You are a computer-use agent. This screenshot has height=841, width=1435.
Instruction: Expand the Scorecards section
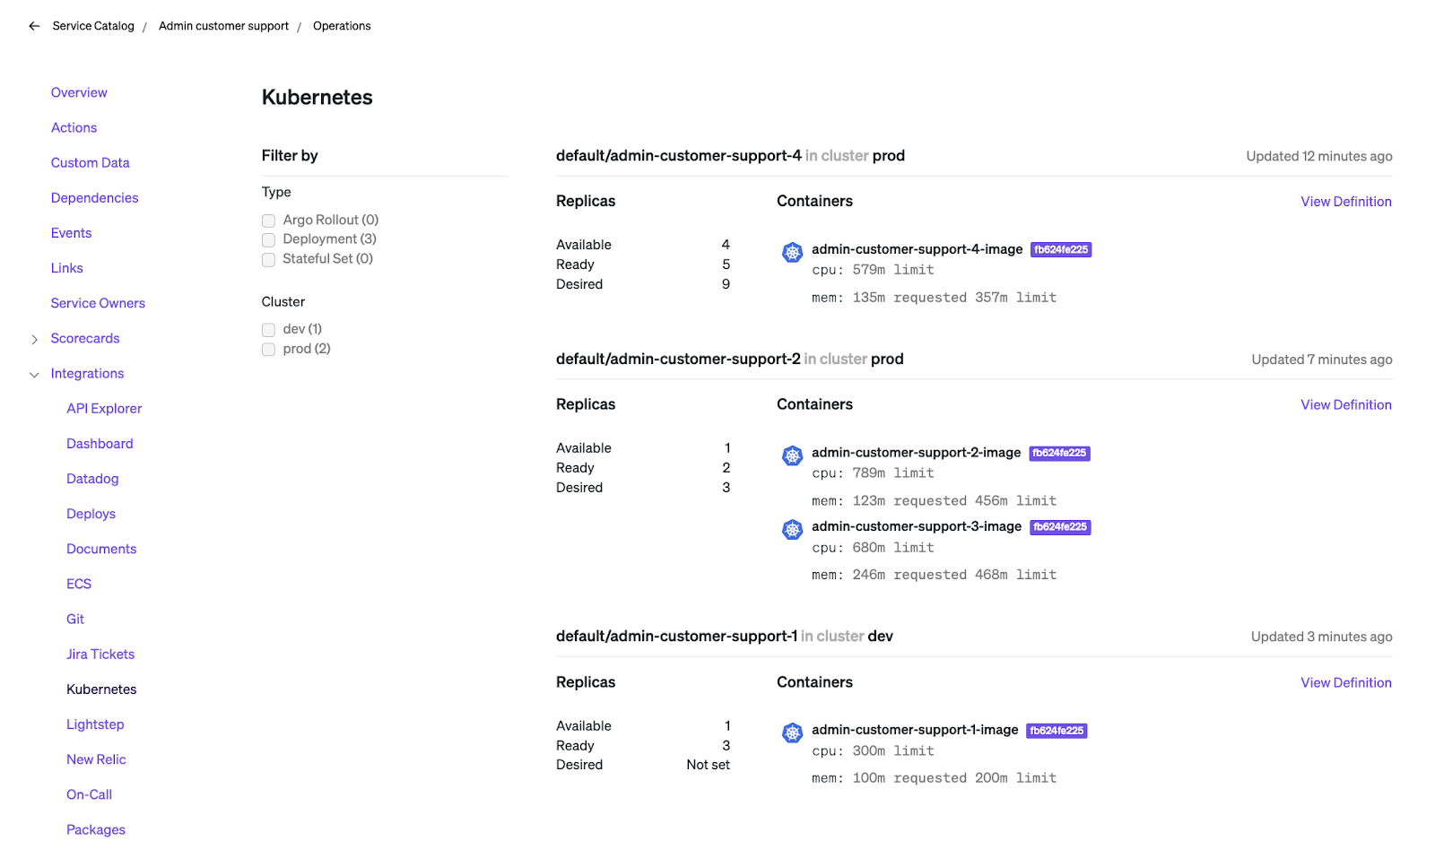(x=33, y=339)
